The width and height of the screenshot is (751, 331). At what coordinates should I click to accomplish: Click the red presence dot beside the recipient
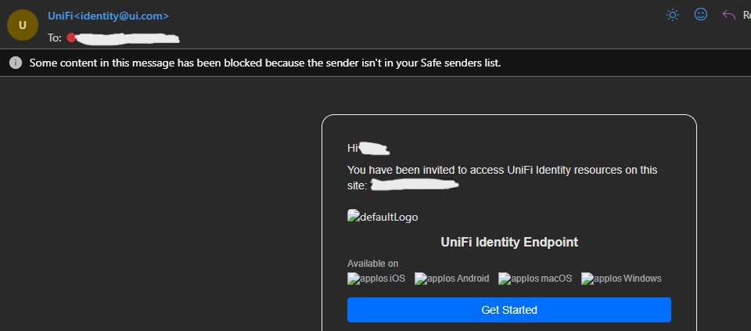(71, 38)
